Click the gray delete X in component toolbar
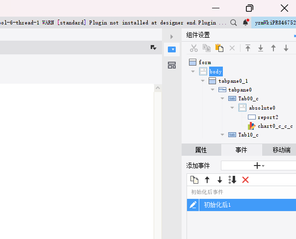This screenshot has width=296, height=239. click(232, 48)
